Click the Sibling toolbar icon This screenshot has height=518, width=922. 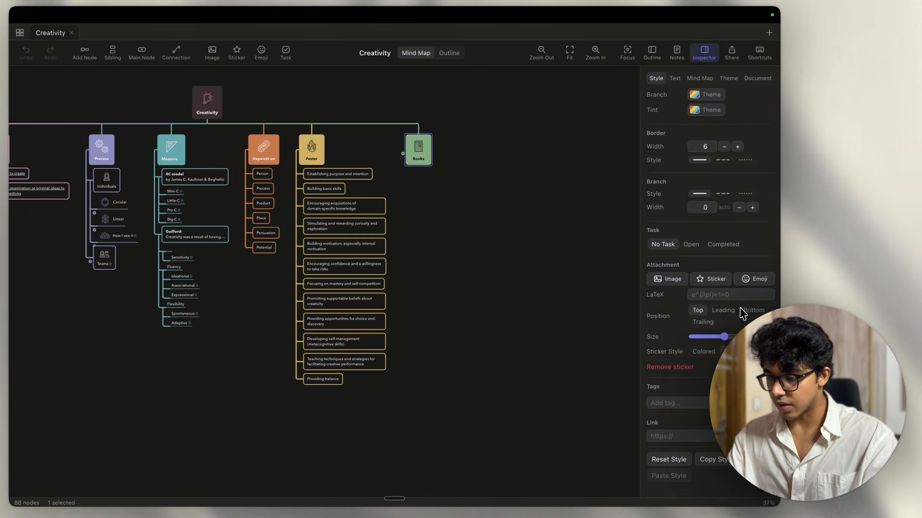pos(112,53)
